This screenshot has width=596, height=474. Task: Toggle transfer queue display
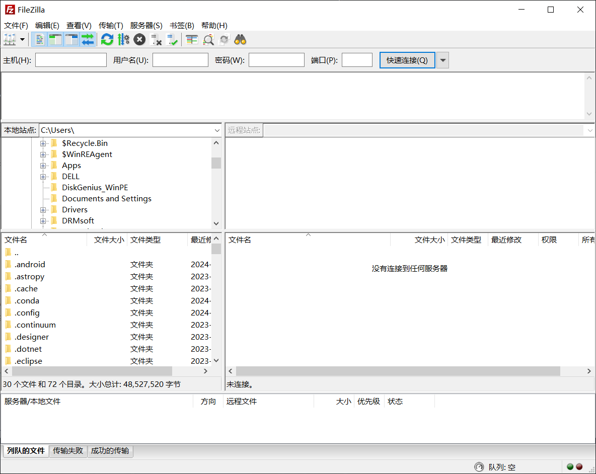pyautogui.click(x=88, y=39)
